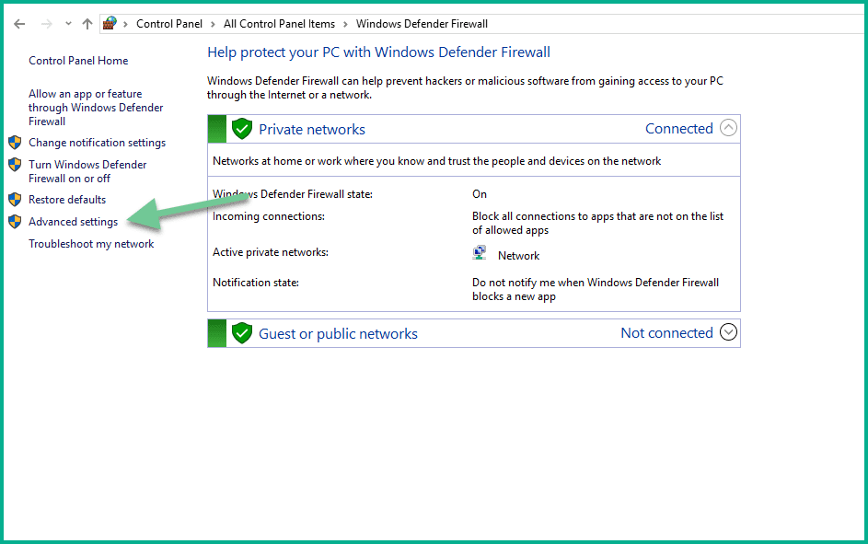Select Control Panel in the breadcrumb path
868x544 pixels.
click(x=169, y=24)
